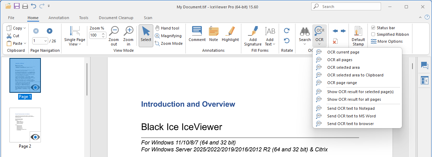The height and width of the screenshot is (157, 432).
Task: Open Quick Access Toolbar customize arrow
Action: point(49,6)
